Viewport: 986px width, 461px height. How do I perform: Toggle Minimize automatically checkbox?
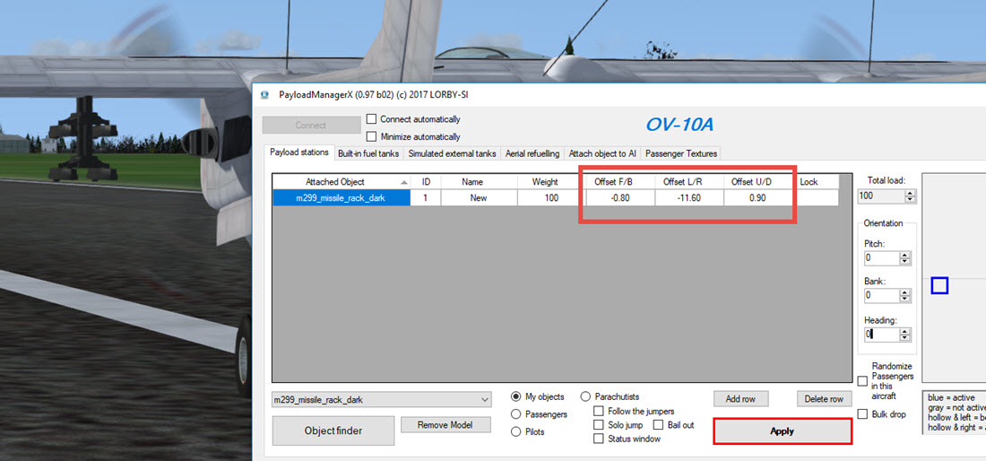click(x=372, y=136)
